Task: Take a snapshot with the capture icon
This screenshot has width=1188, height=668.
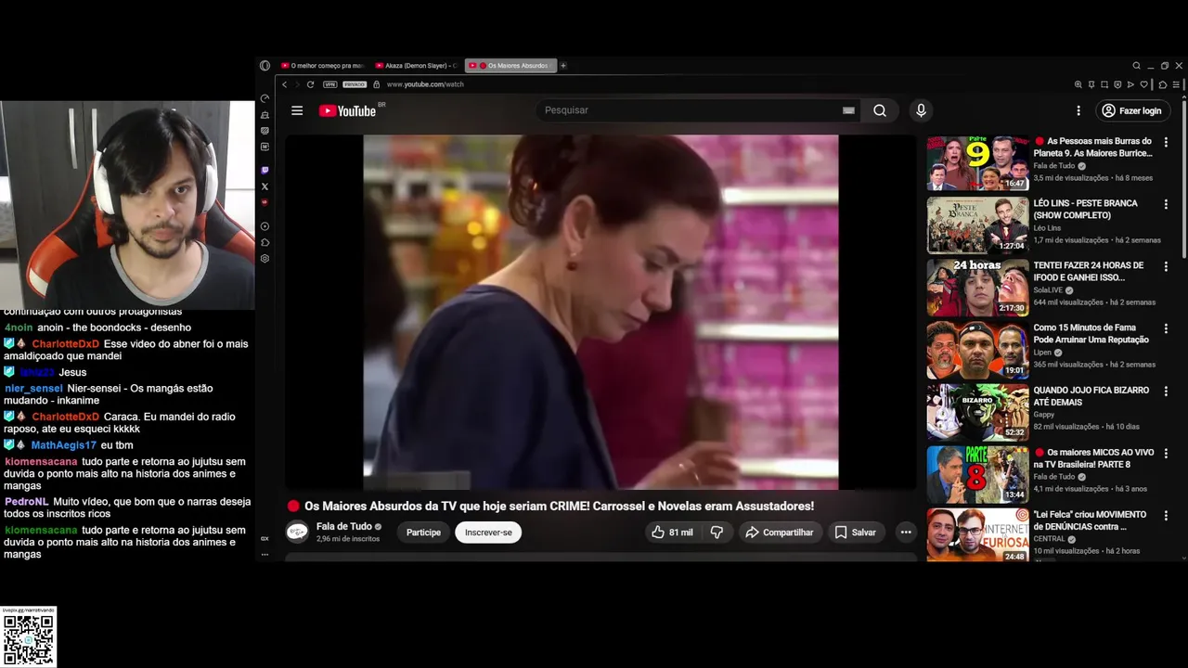Action: coord(1104,84)
